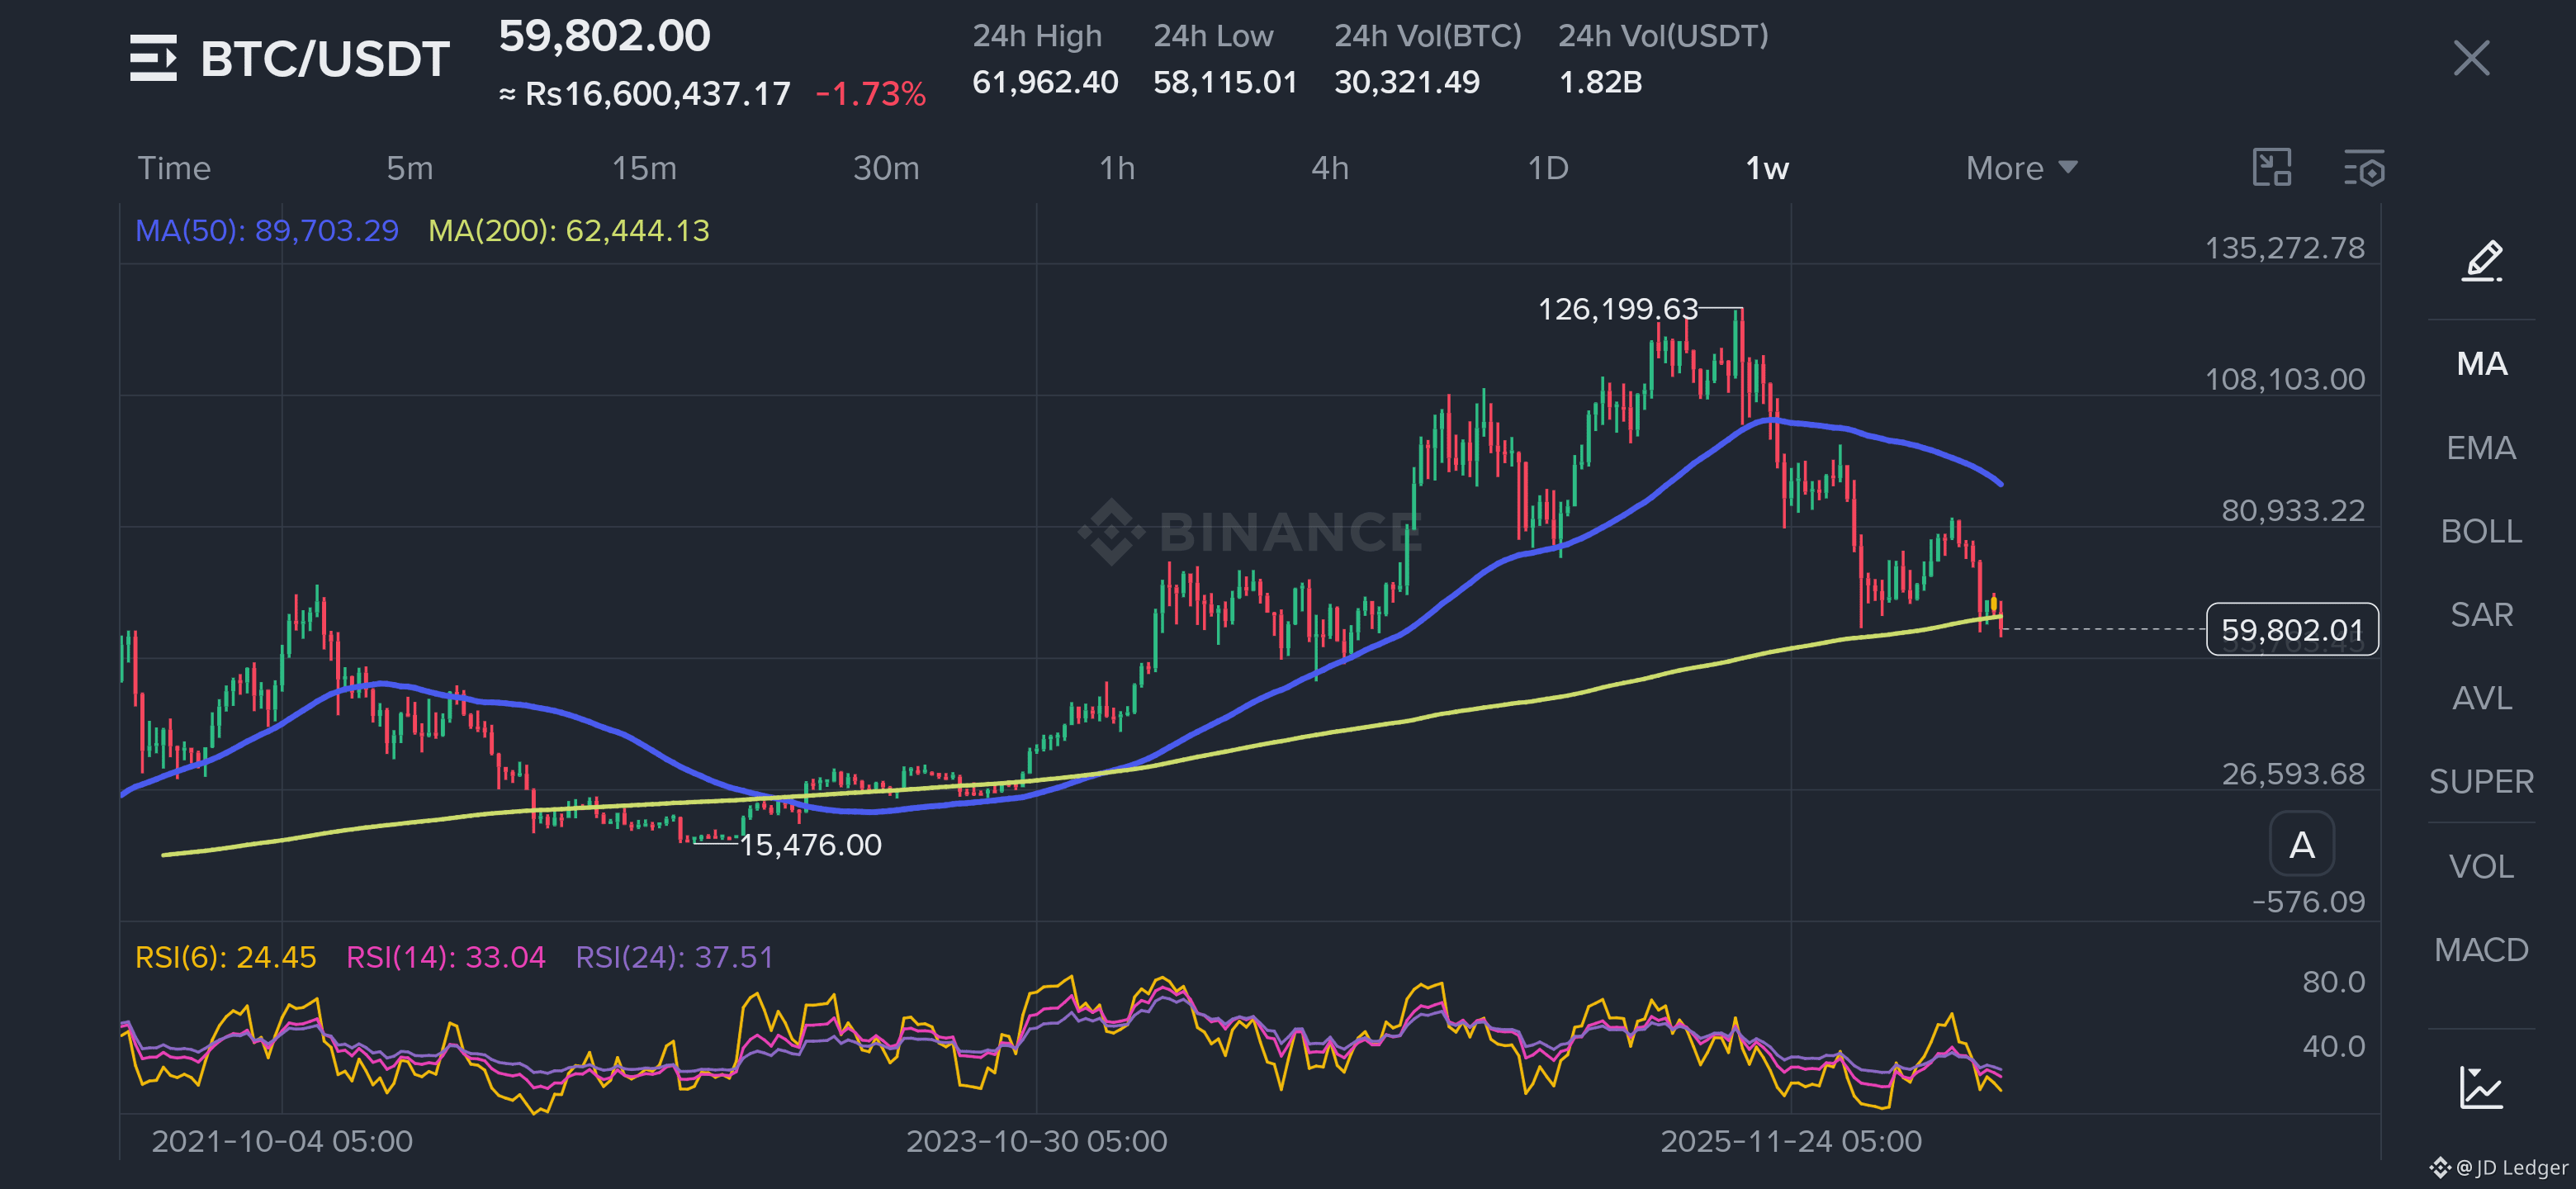Tap the 135,272.78 price axis label
This screenshot has height=1189, width=2576.
click(x=2285, y=248)
